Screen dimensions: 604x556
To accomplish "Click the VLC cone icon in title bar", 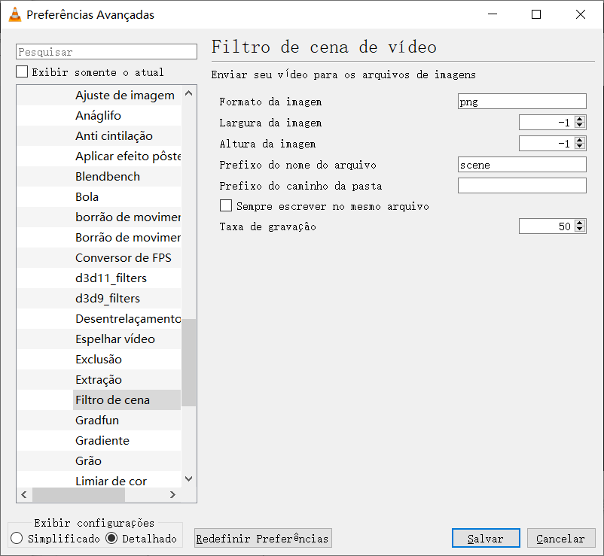I will pyautogui.click(x=14, y=14).
